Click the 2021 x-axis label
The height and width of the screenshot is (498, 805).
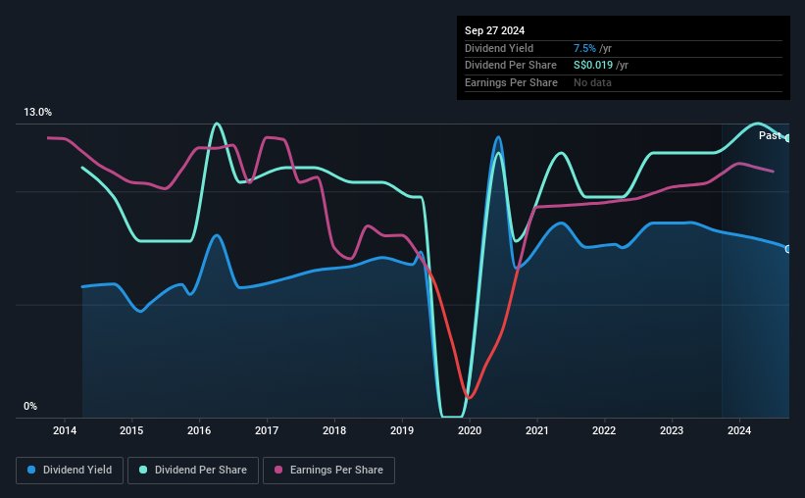tap(537, 430)
